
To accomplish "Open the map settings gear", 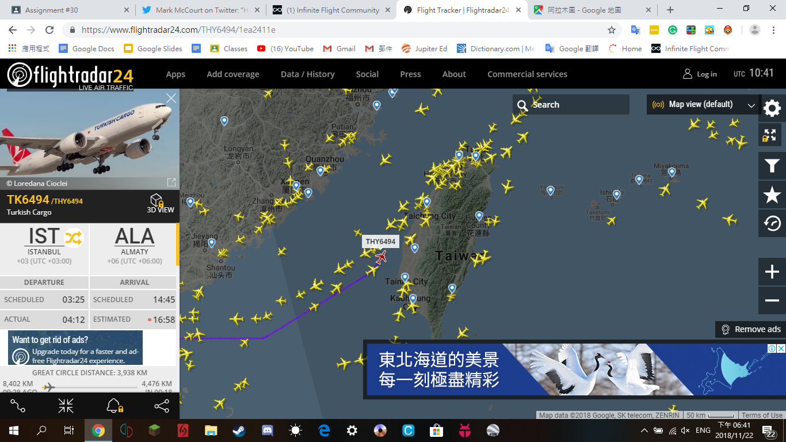I will coord(772,108).
